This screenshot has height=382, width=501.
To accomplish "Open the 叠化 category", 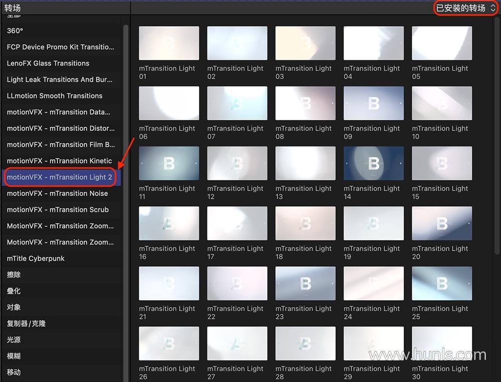I will click(61, 291).
